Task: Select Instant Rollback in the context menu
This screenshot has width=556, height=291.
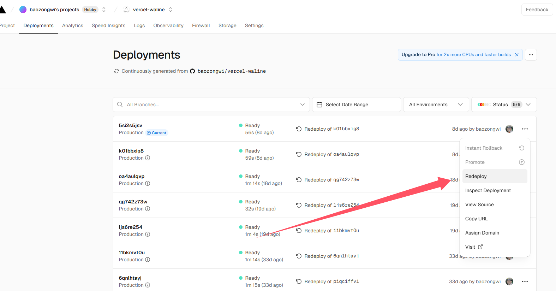Action: point(495,148)
